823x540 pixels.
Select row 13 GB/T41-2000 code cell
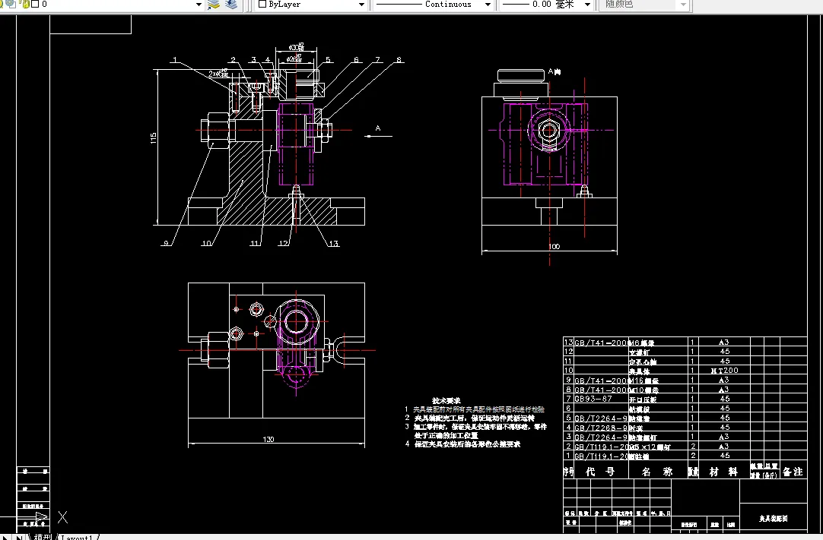click(x=602, y=343)
